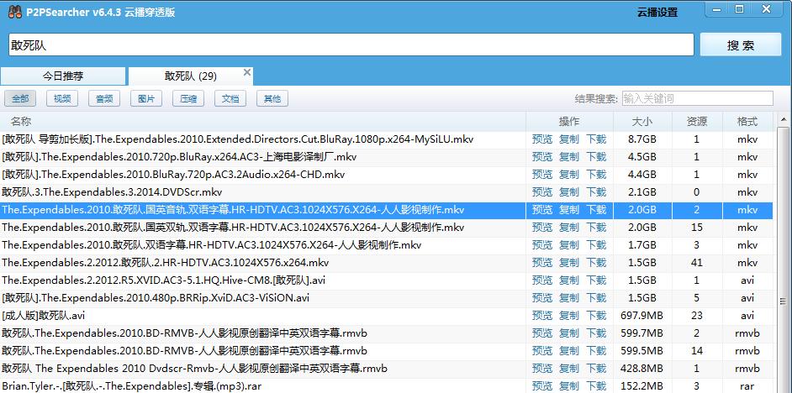Open the 云播设置 settings

point(657,13)
